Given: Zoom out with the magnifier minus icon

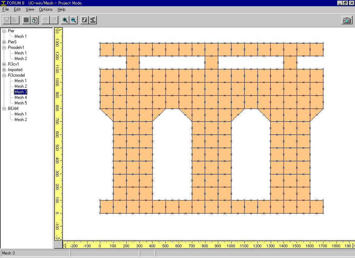Looking at the screenshot, I should point(74,20).
